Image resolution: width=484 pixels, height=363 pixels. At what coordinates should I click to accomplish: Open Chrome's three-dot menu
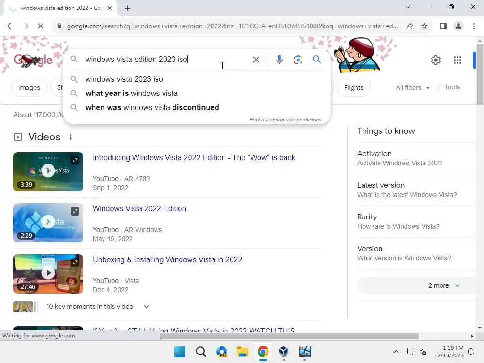474,26
